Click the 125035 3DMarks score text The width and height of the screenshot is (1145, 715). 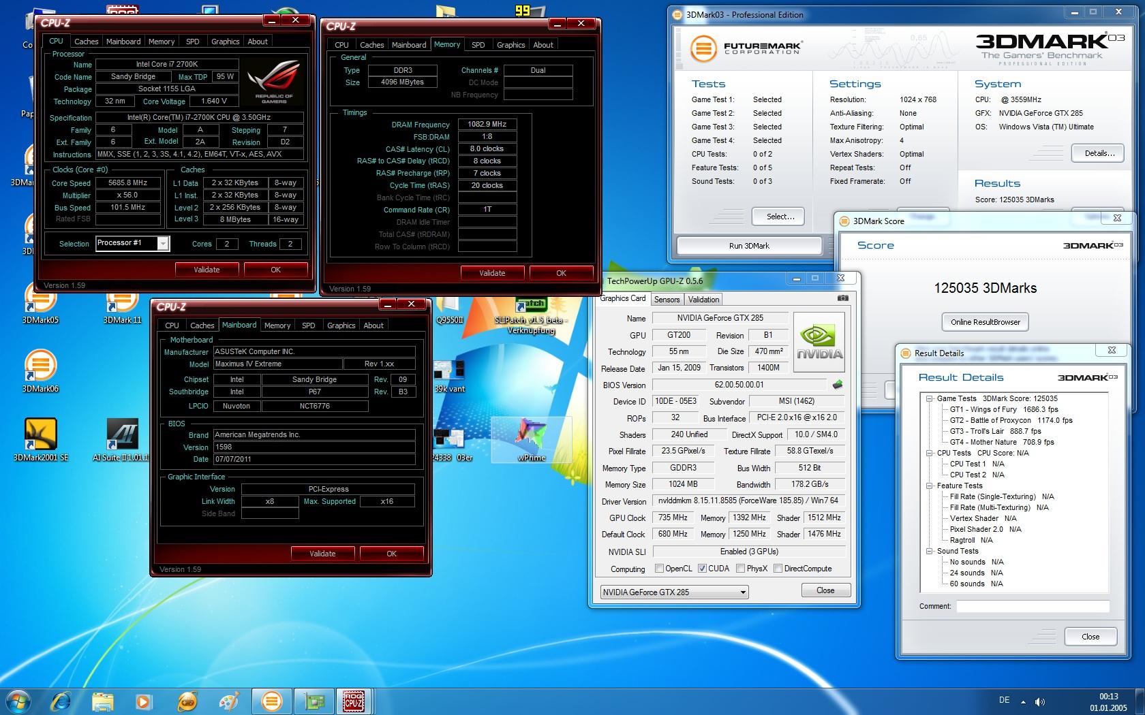[985, 288]
